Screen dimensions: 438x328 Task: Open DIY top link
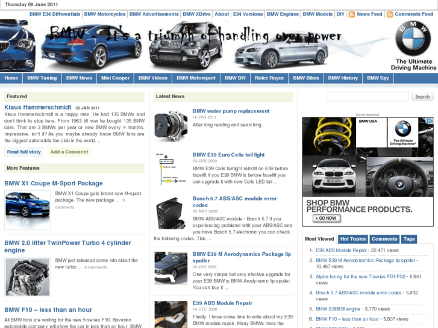340,14
